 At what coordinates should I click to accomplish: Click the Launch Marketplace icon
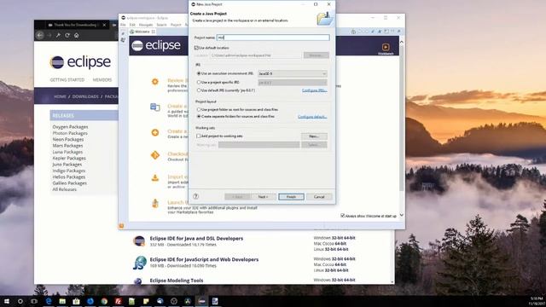(x=155, y=203)
